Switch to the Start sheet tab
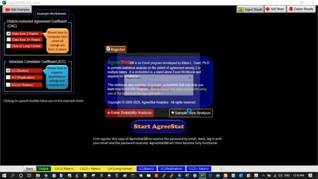Screen dimensions: 318x179 (29, 169)
